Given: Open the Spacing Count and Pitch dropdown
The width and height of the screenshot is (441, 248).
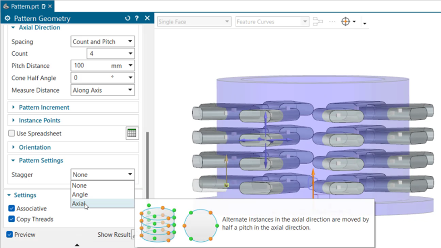Looking at the screenshot, I should point(103,42).
